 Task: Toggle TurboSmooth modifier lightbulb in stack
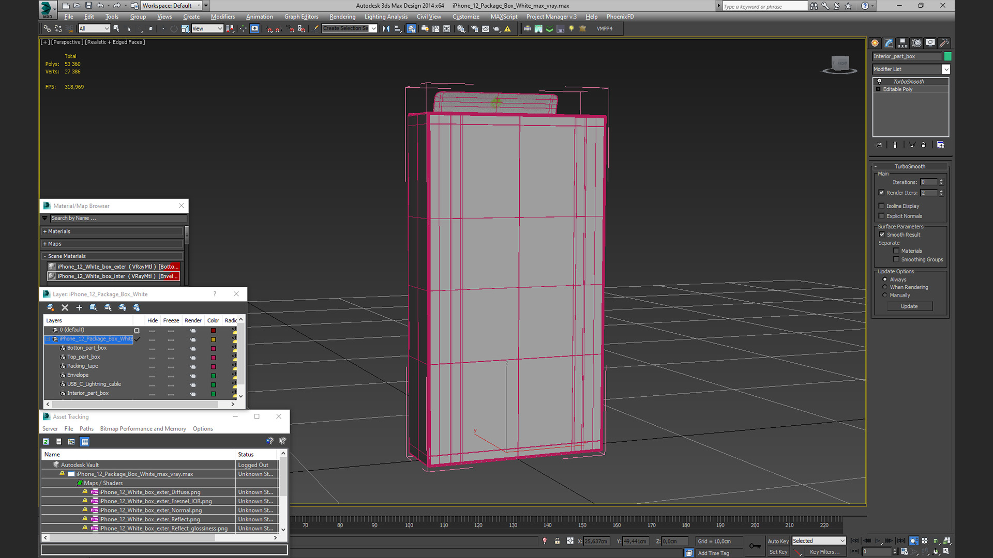879,82
